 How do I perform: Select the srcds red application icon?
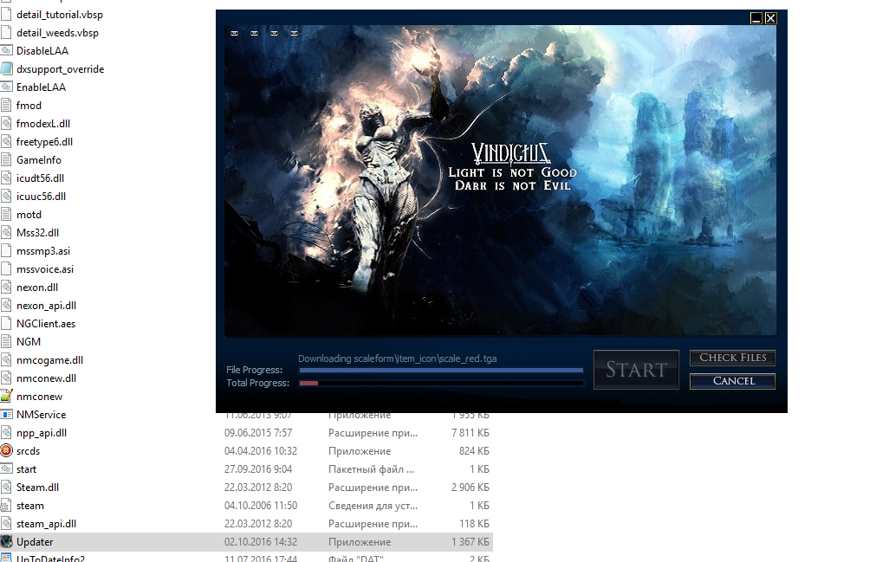click(x=6, y=451)
